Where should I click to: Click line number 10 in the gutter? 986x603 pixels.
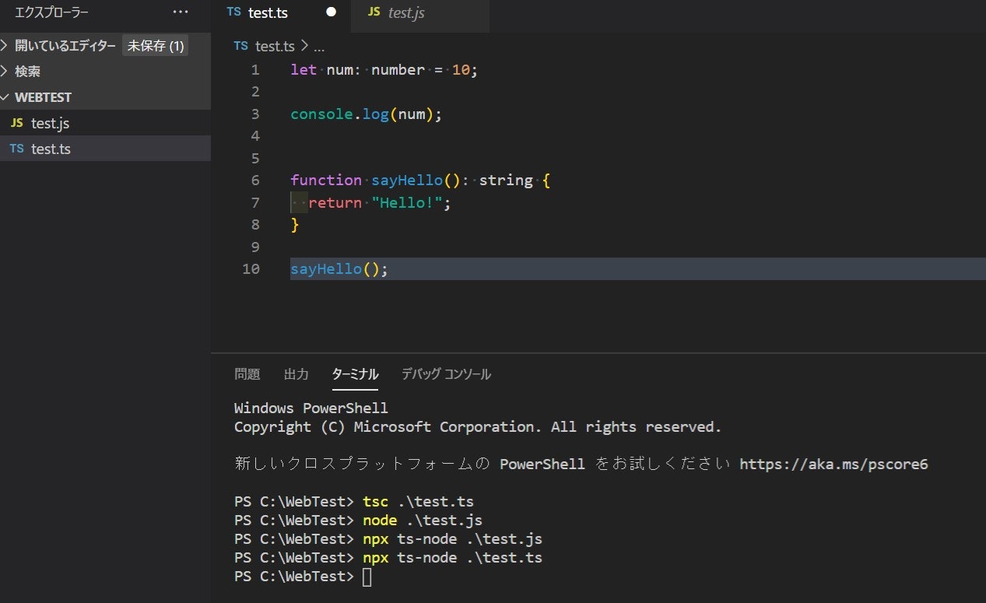tap(251, 269)
